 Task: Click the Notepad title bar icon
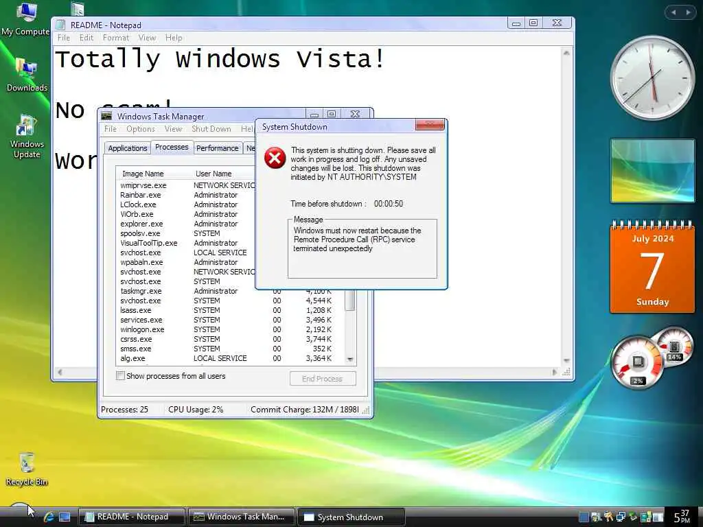[x=60, y=25]
